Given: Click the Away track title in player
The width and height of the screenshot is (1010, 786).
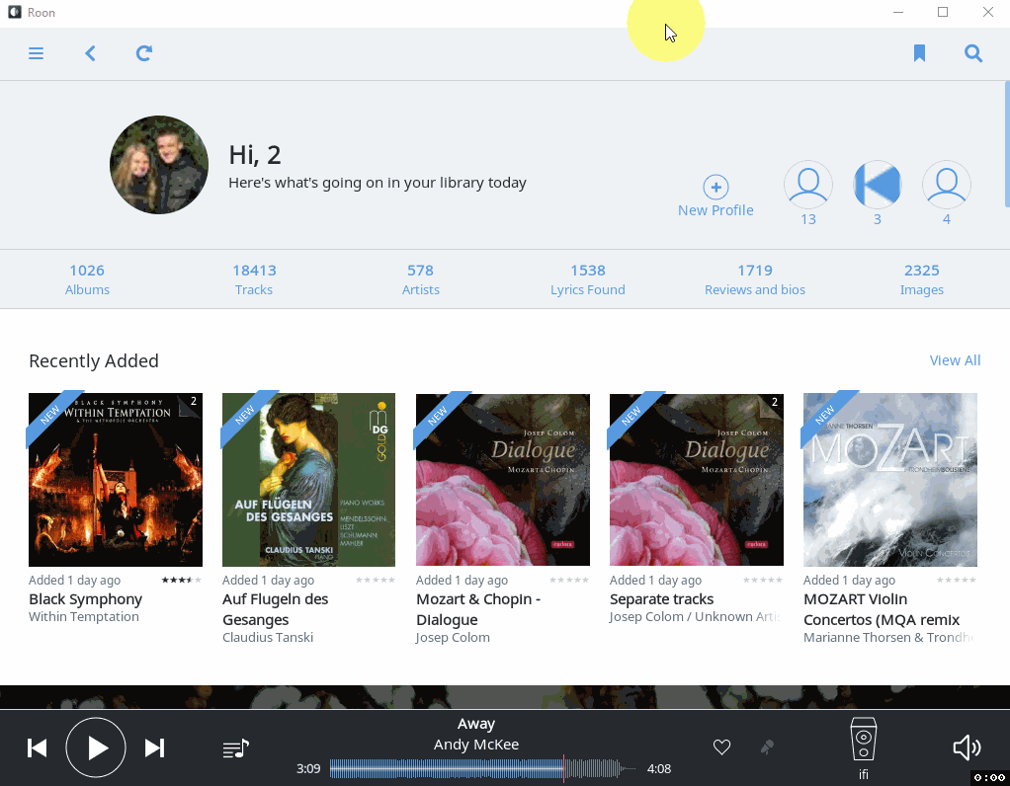Looking at the screenshot, I should pyautogui.click(x=476, y=724).
